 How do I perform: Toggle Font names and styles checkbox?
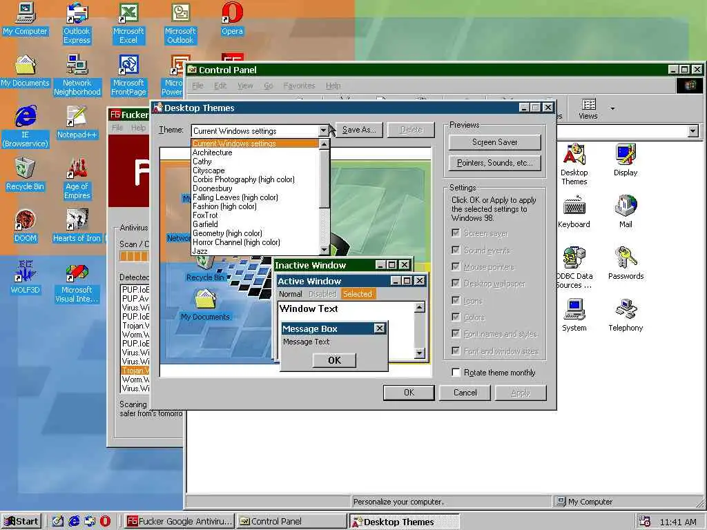(x=456, y=333)
